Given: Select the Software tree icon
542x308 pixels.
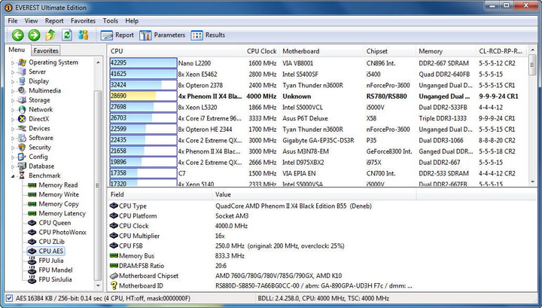Looking at the screenshot, I should point(22,138).
